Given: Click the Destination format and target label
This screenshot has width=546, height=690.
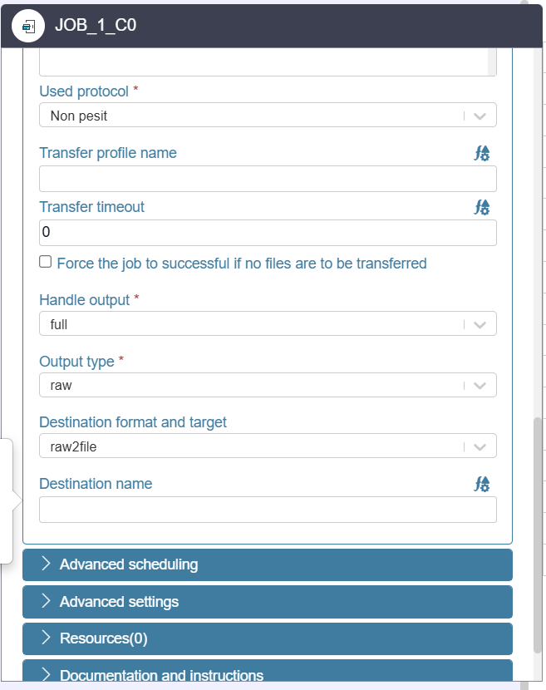Looking at the screenshot, I should [133, 422].
